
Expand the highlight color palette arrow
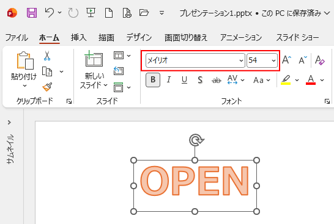click(x=297, y=80)
